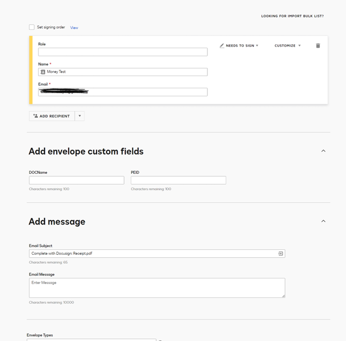The image size is (346, 341).
Task: Click the 'Add envelope custom fields' heading
Action: [x=86, y=152]
